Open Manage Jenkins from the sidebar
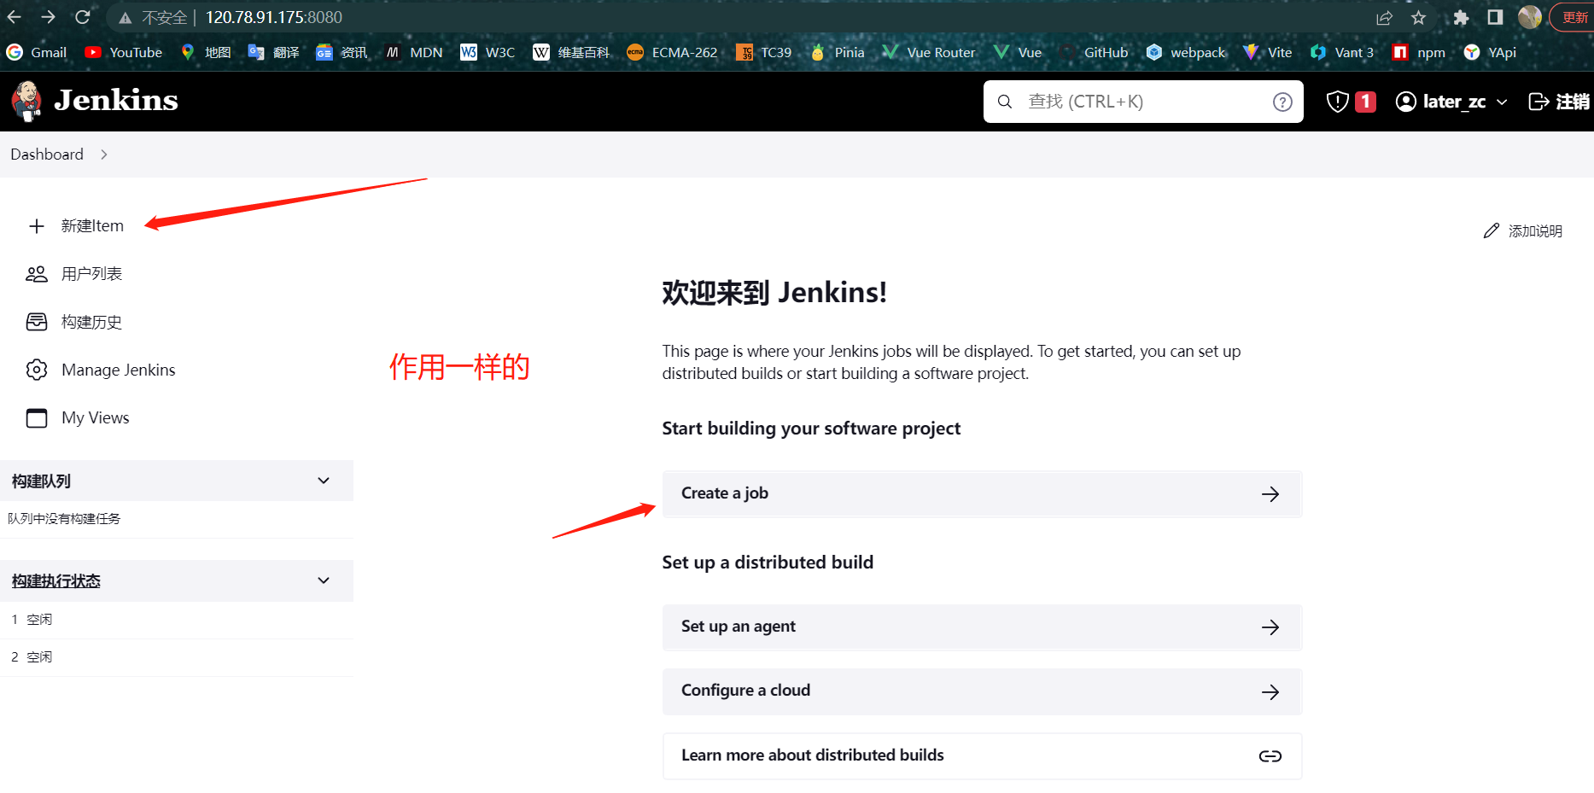Image resolution: width=1594 pixels, height=793 pixels. (118, 370)
